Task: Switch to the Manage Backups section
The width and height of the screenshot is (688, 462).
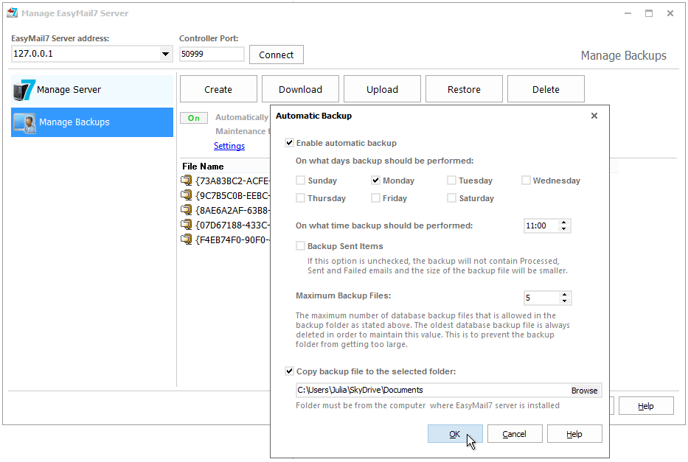Action: tap(92, 122)
